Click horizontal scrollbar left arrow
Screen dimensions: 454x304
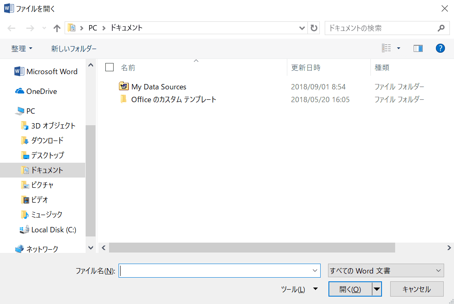click(x=104, y=248)
